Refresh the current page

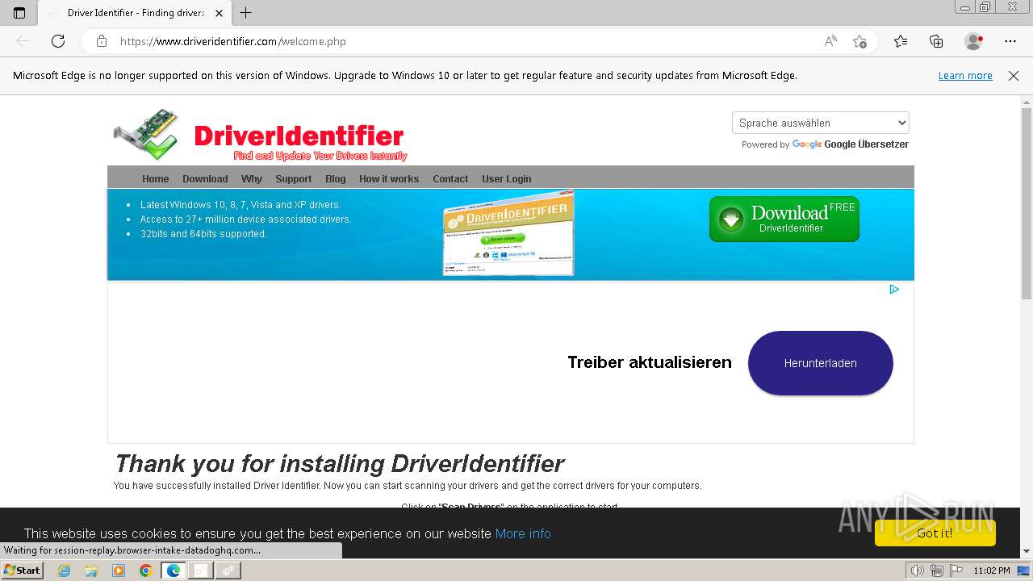58,41
